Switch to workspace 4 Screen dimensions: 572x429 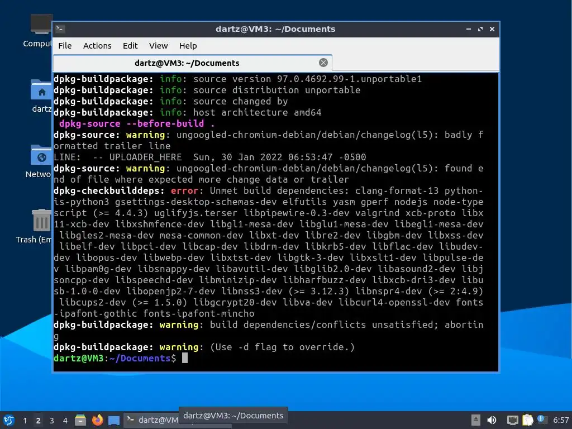click(65, 421)
